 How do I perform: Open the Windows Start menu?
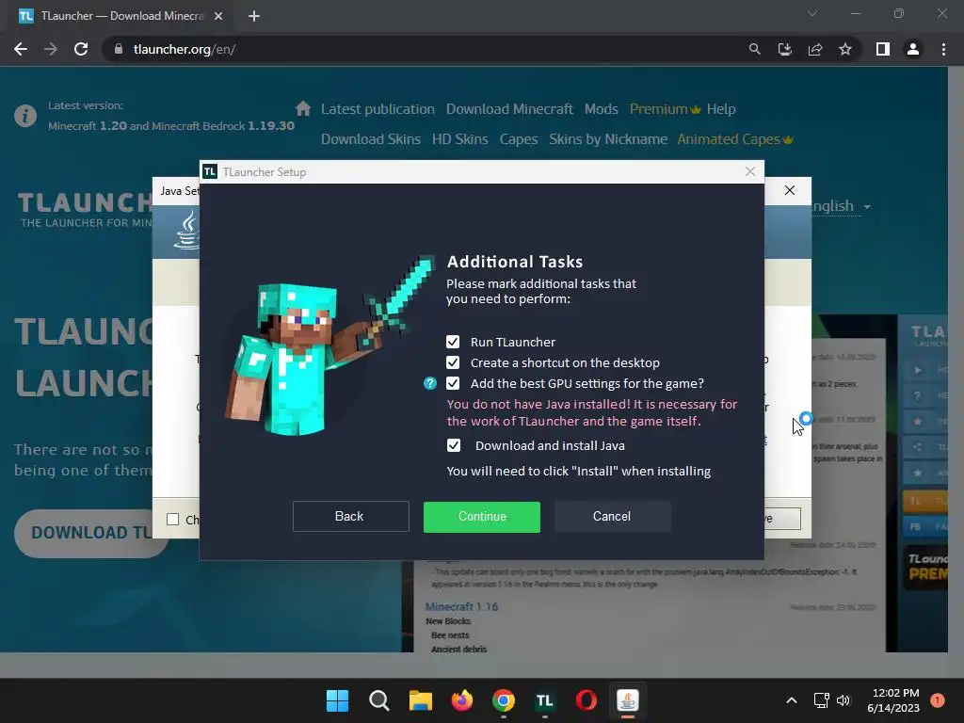pyautogui.click(x=337, y=700)
